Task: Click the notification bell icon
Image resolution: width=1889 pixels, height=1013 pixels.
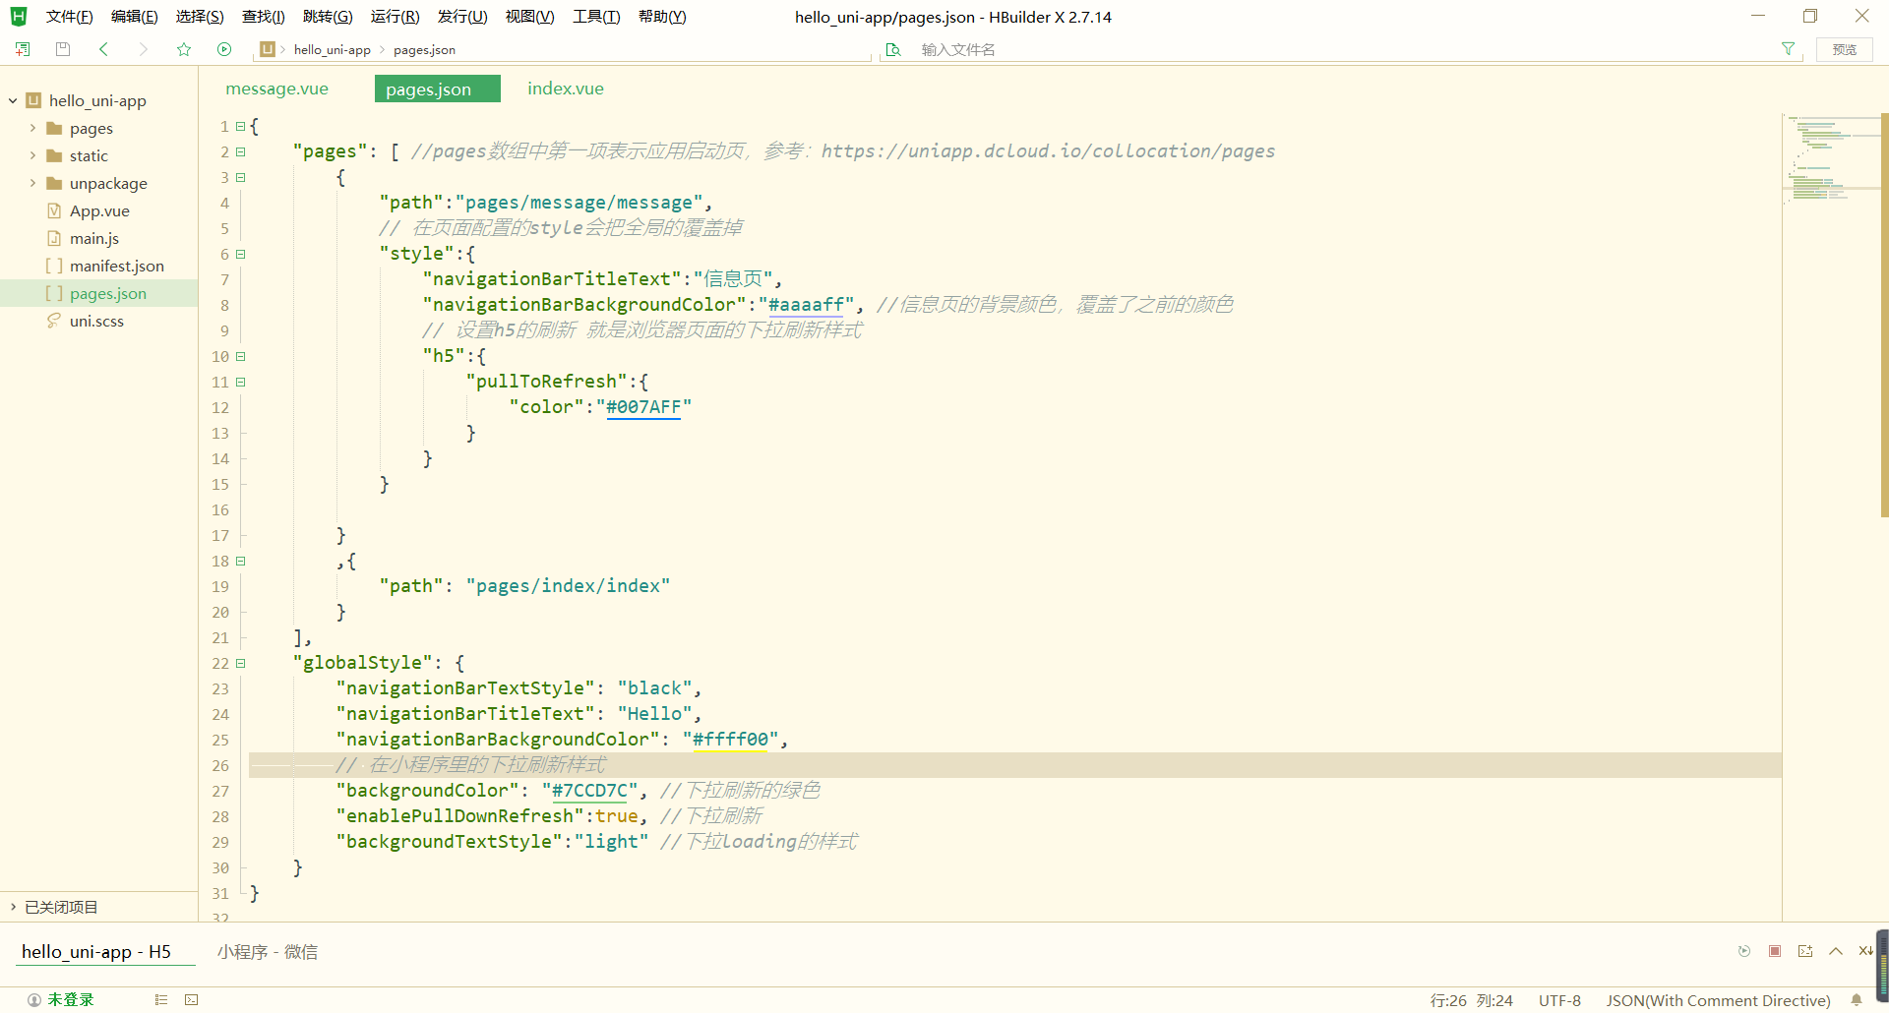Action: tap(1857, 1000)
